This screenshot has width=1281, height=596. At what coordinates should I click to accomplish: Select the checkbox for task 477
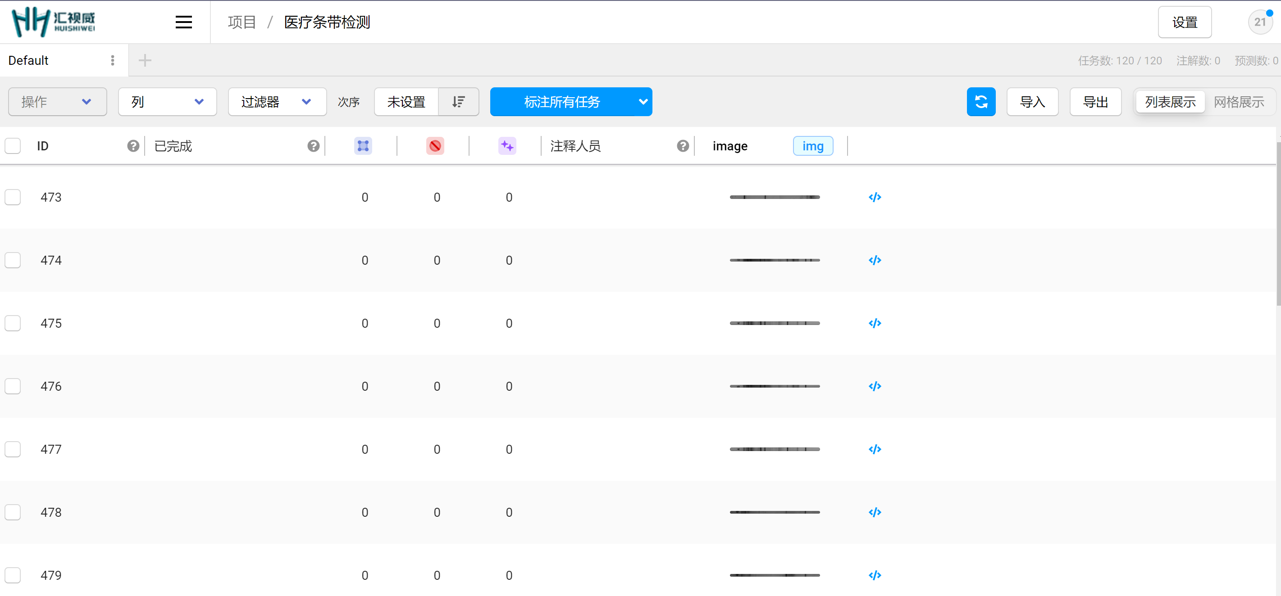point(13,449)
